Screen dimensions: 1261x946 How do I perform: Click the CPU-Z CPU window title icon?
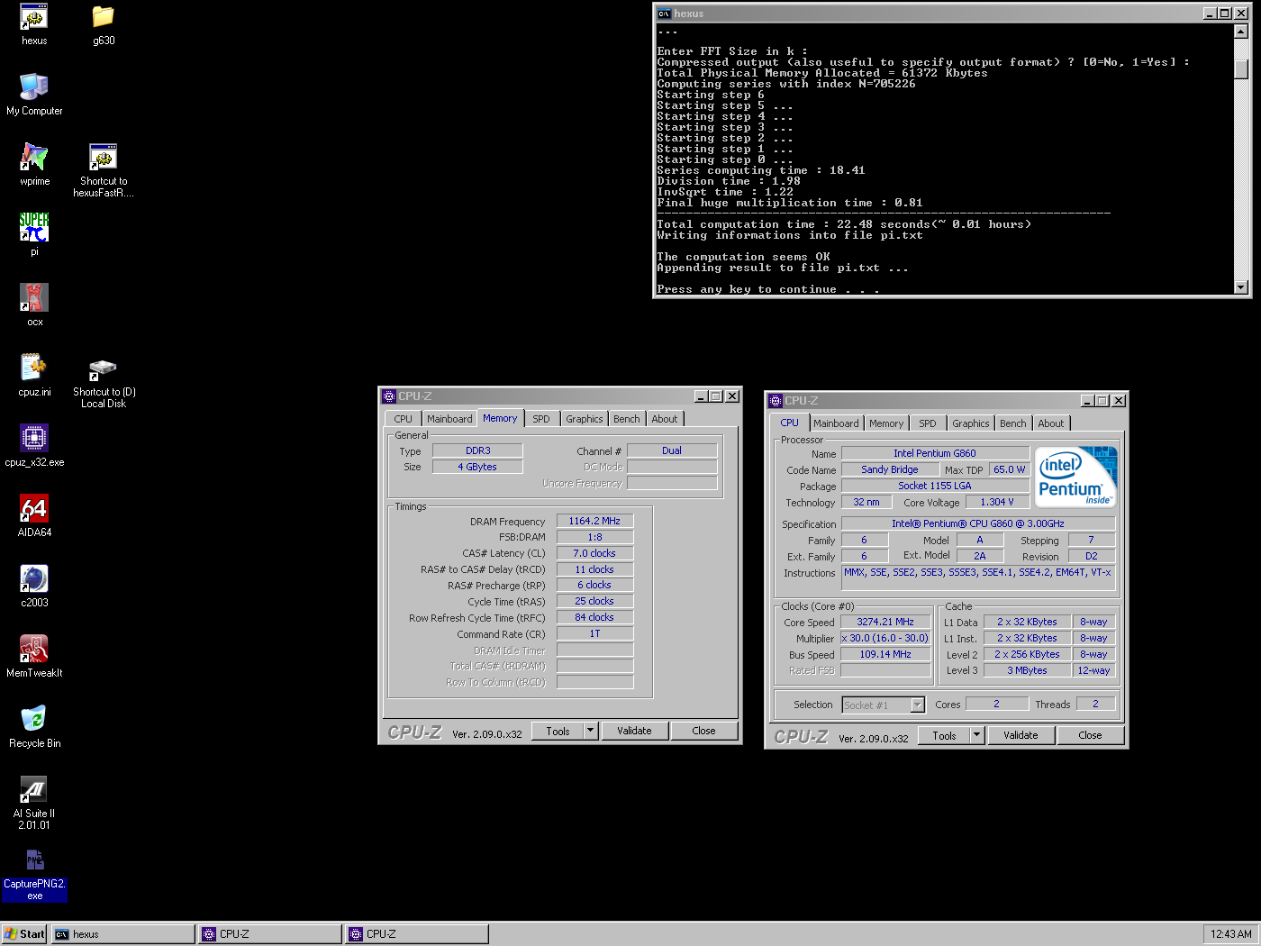(x=776, y=401)
